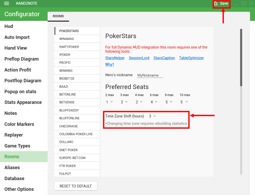Select ENET POKER room
255x195 pixels.
[77, 150]
